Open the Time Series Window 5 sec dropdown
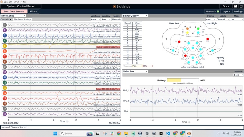The width and height of the screenshot is (244, 137). (x=106, y=19)
